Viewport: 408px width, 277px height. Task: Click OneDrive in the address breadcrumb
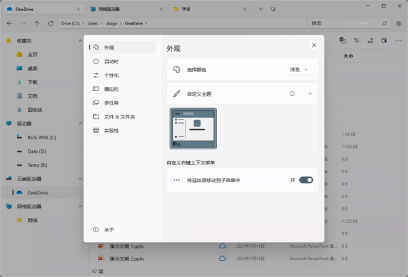(x=134, y=23)
